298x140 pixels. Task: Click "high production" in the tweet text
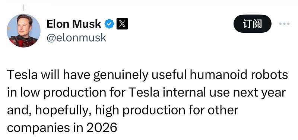(140, 111)
